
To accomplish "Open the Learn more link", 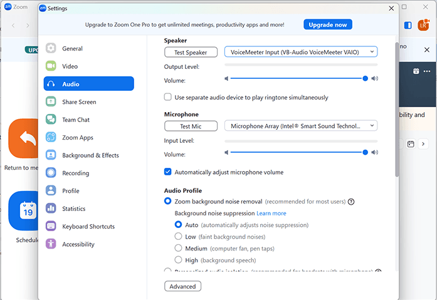I will [x=271, y=214].
